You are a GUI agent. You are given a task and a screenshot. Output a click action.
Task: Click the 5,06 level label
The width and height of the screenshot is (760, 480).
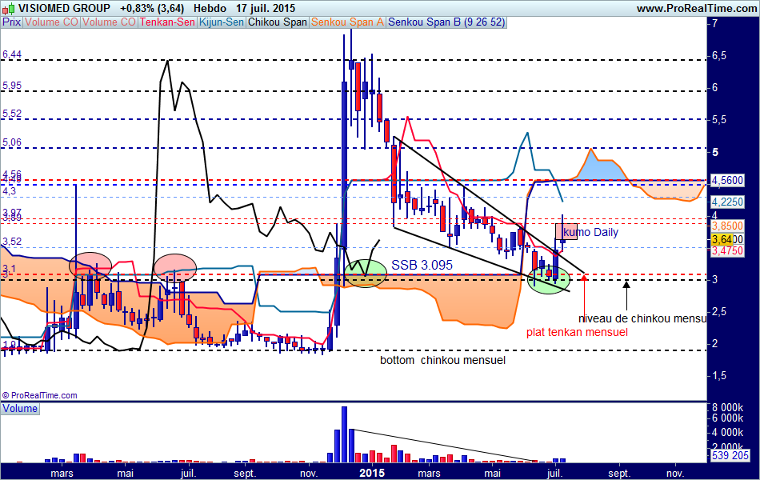[x=12, y=142]
